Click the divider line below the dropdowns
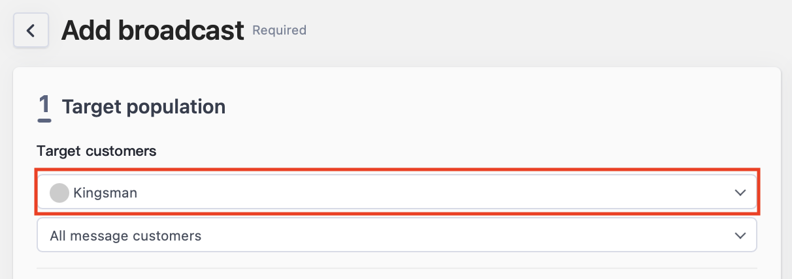Screen dimensions: 792x279 pos(397,268)
